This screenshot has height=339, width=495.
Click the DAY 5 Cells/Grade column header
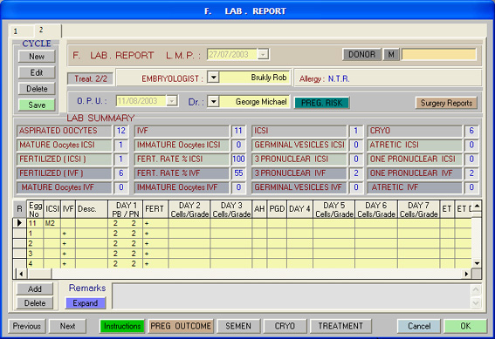[334, 209]
